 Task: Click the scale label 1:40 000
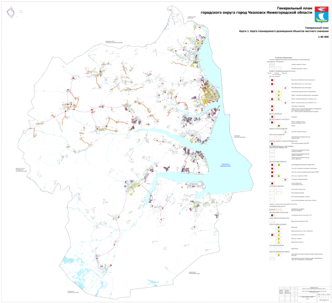tap(323, 37)
